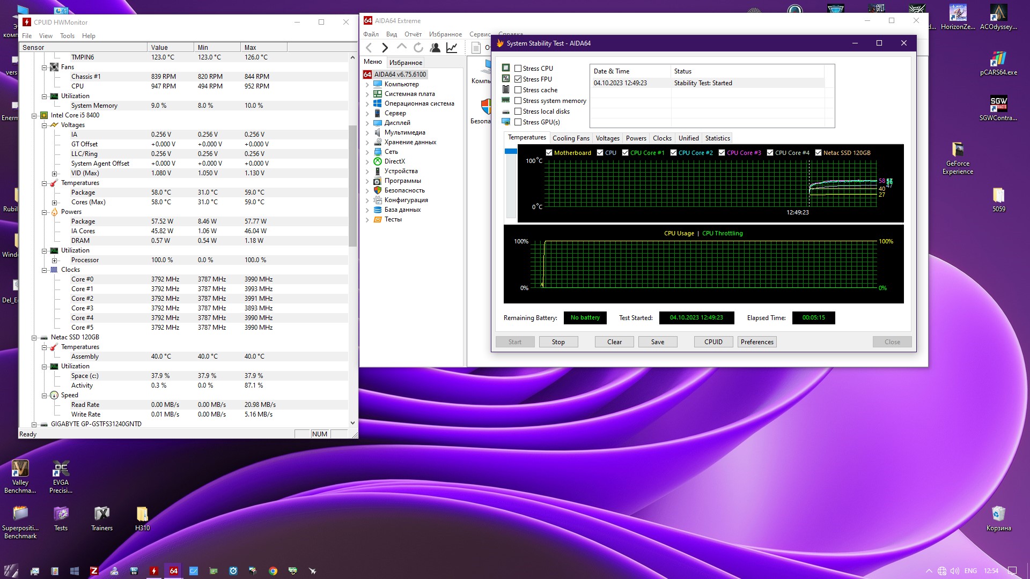Open the HWMonitor Tools menu
The width and height of the screenshot is (1030, 579).
tap(67, 36)
